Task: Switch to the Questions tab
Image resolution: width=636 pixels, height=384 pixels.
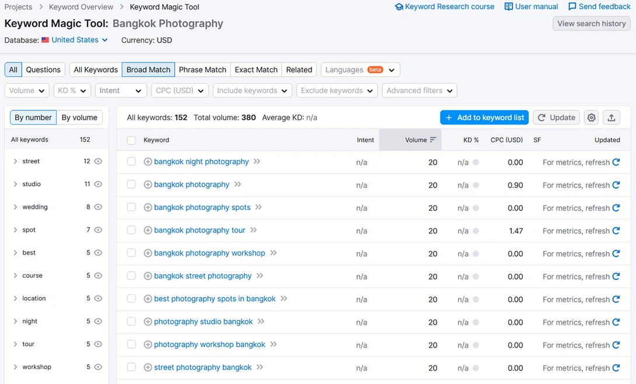Action: 43,70
